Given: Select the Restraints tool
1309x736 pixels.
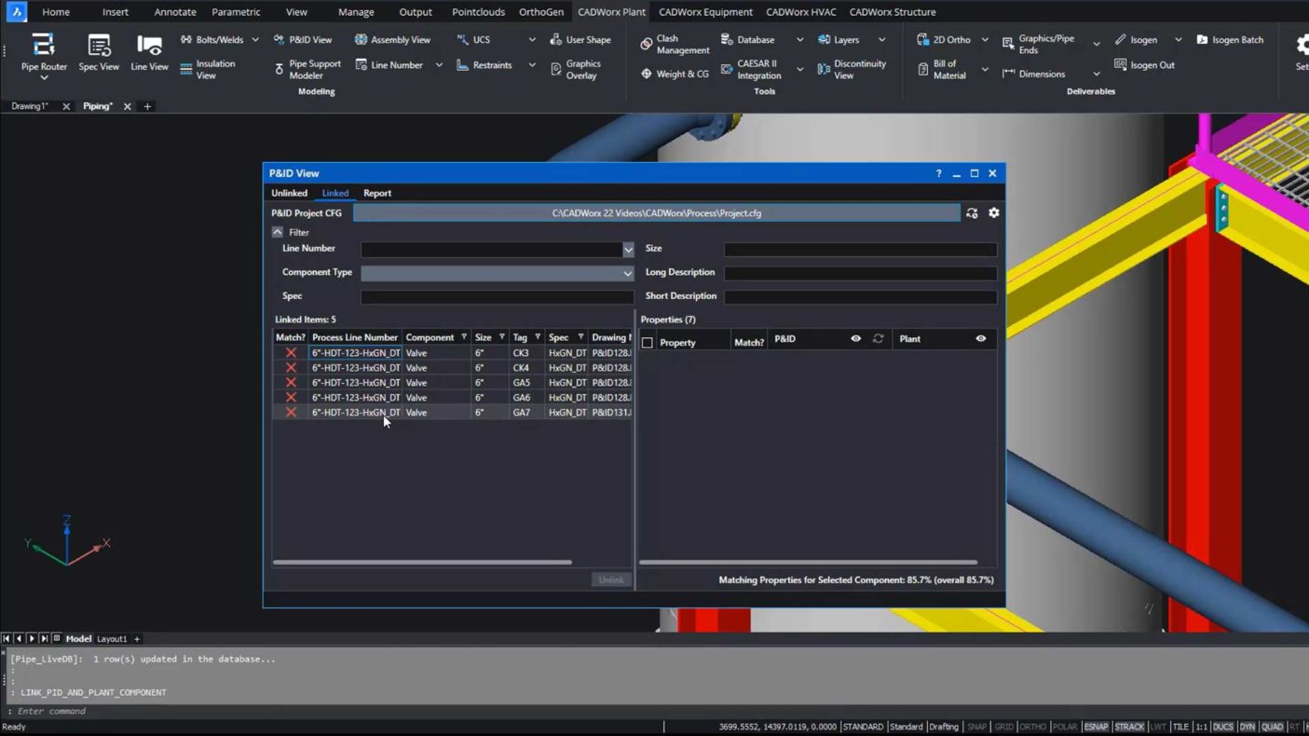Looking at the screenshot, I should point(484,65).
